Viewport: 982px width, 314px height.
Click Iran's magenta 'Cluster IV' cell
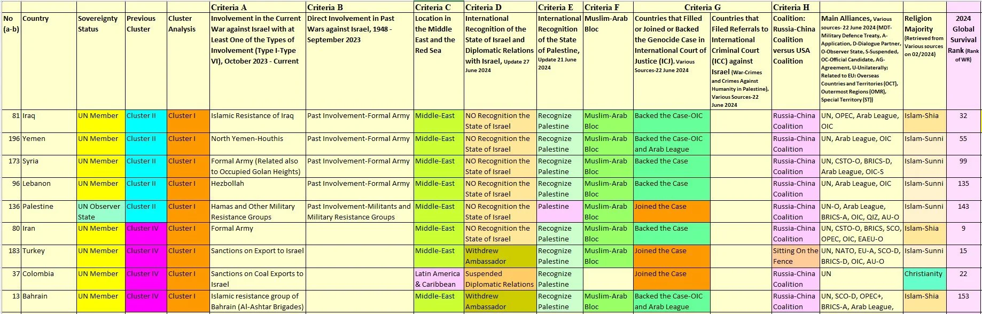pyautogui.click(x=146, y=234)
